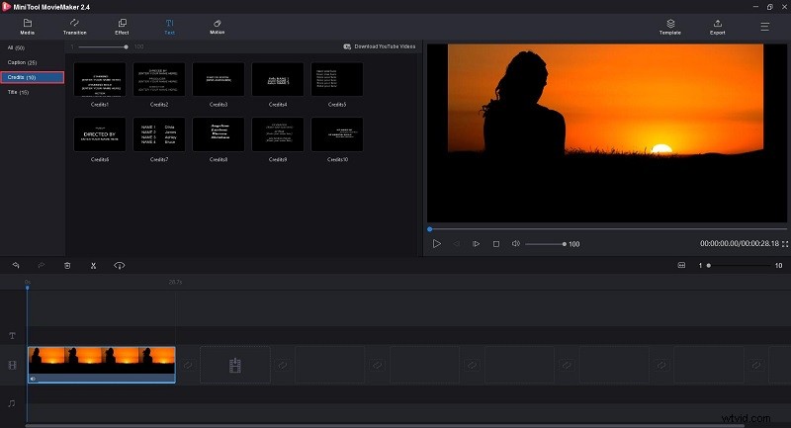Step to next frame
Image resolution: width=791 pixels, height=428 pixels.
[476, 243]
